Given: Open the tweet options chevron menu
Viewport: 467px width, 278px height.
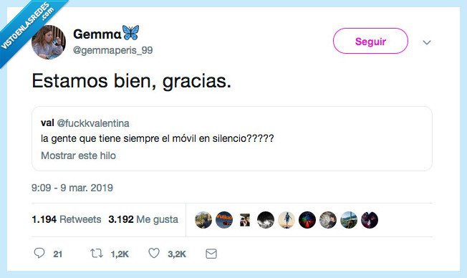Looking at the screenshot, I should coord(427,42).
